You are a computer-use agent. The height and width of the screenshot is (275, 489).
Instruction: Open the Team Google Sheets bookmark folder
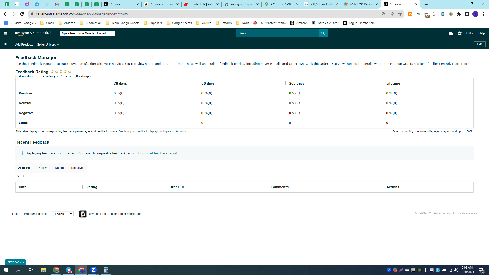point(123,23)
